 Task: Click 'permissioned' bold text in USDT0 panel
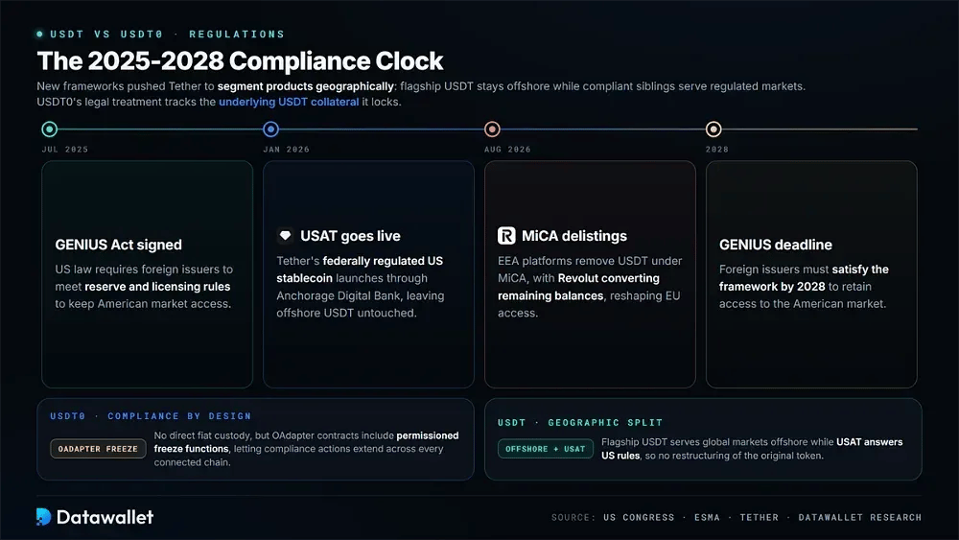click(428, 435)
